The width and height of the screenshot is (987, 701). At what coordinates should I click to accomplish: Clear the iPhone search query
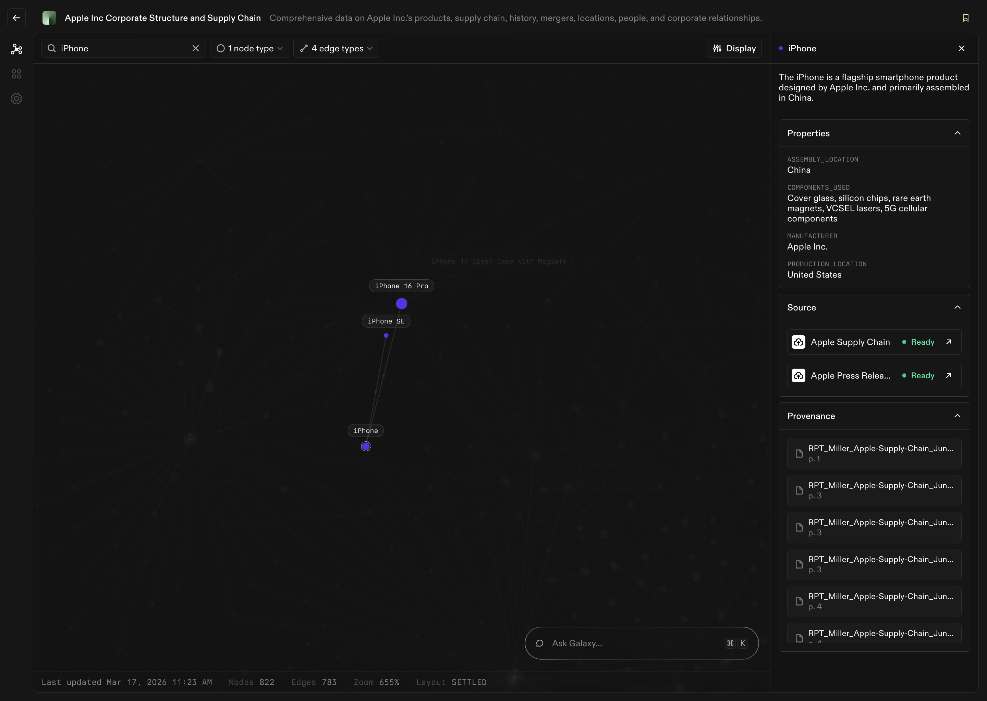[x=195, y=48]
